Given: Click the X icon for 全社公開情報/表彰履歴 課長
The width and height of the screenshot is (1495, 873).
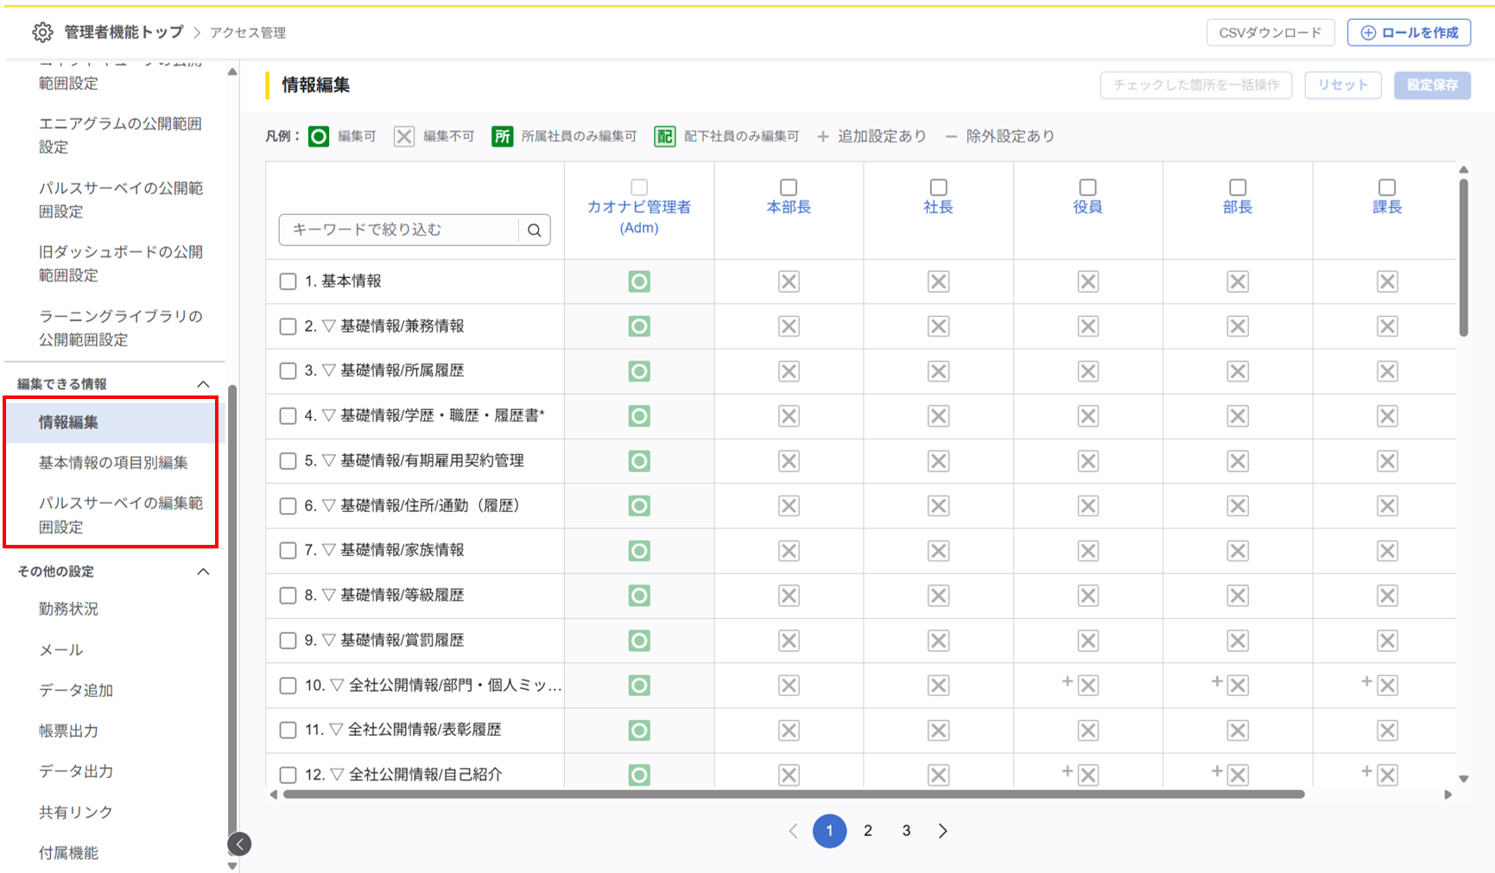Looking at the screenshot, I should tap(1388, 731).
